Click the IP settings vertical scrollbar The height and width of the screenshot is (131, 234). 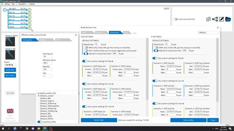click(x=217, y=70)
